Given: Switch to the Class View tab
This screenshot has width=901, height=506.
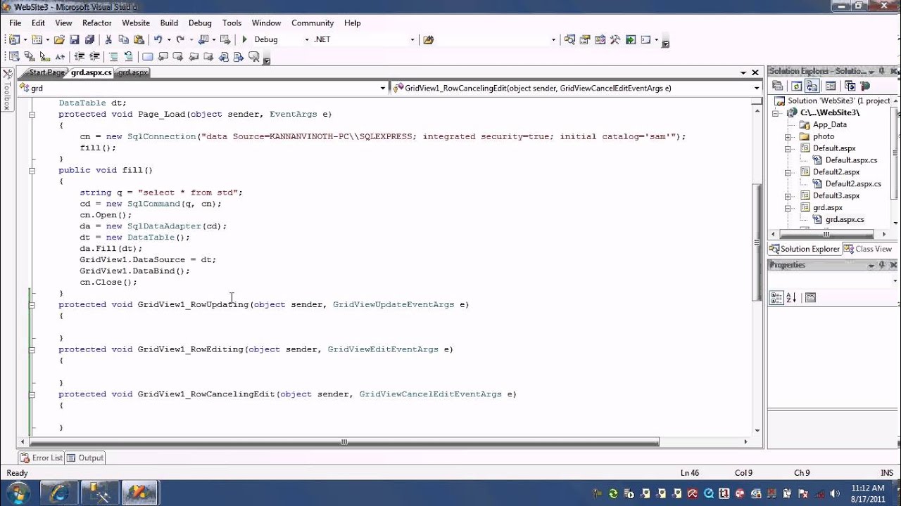Looking at the screenshot, I should click(x=868, y=249).
